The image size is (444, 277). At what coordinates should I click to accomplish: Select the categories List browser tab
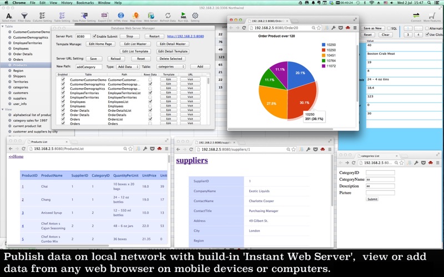click(377, 156)
